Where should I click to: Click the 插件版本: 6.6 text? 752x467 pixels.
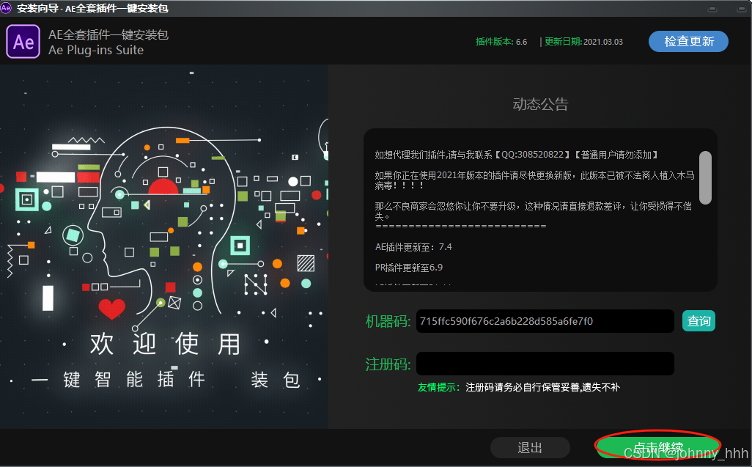point(501,42)
